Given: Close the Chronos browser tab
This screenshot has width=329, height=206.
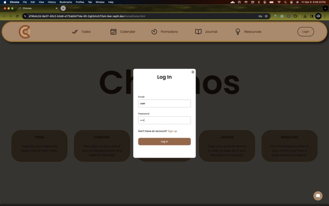Looking at the screenshot, I should [x=56, y=8].
